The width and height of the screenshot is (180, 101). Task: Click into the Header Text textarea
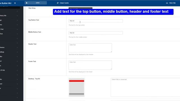(90, 48)
